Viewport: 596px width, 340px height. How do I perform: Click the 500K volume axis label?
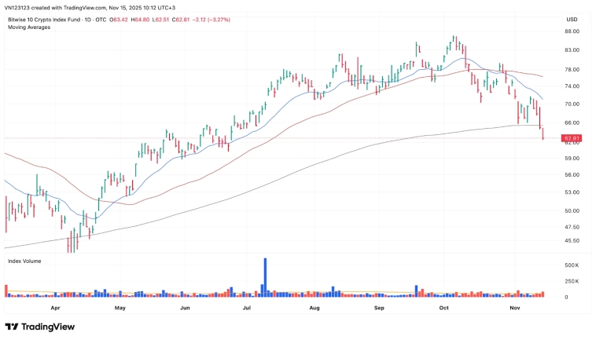coord(572,266)
